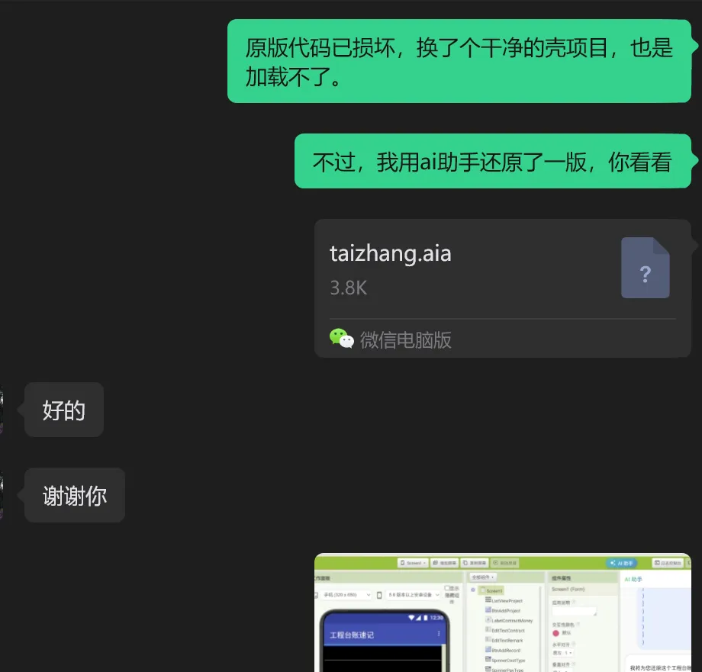Image resolution: width=702 pixels, height=672 pixels.
Task: Click the pink 默认 color swatch
Action: click(x=555, y=633)
